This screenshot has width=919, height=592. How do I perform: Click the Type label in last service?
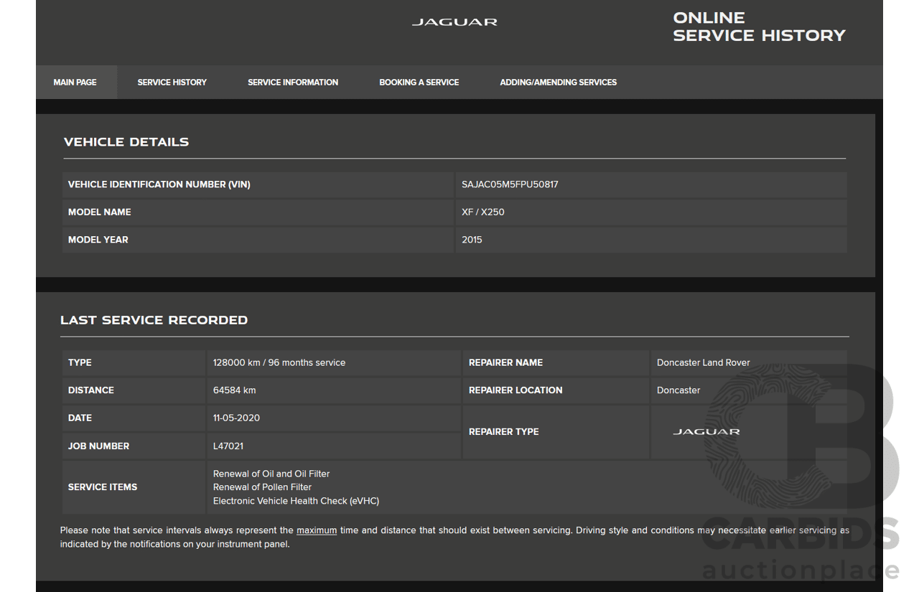pos(80,363)
